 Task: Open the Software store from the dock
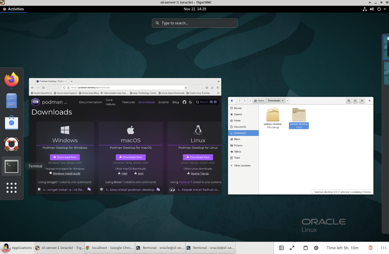tap(11, 123)
